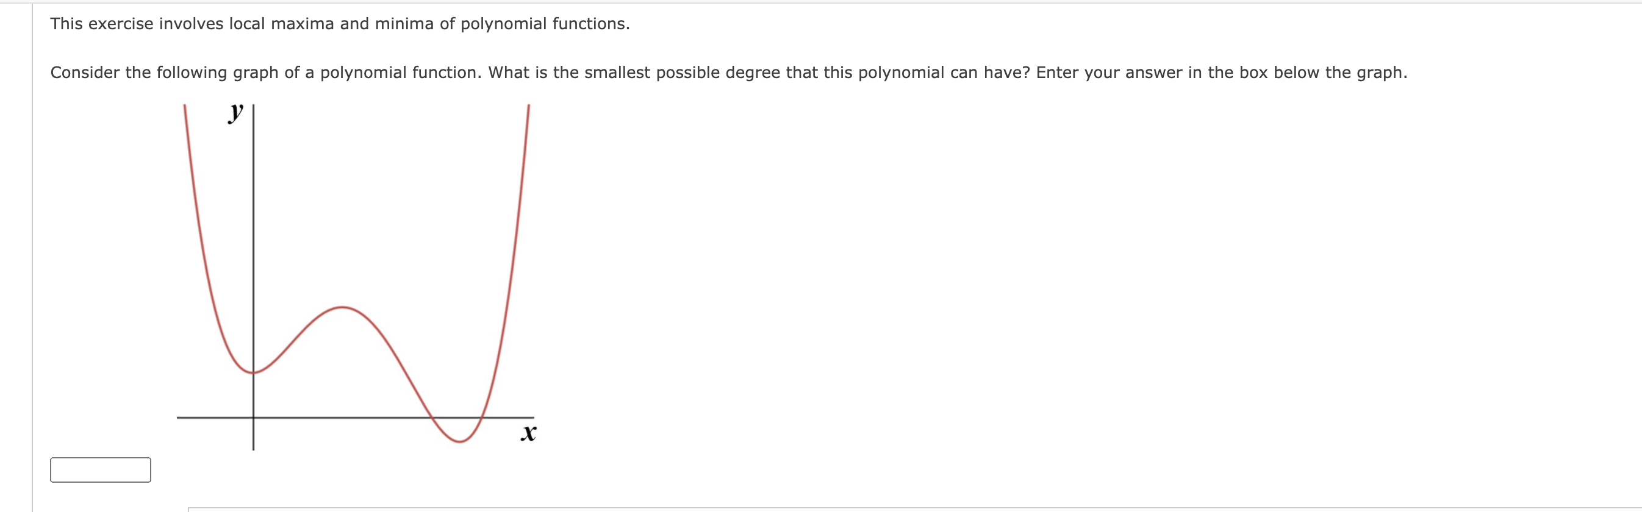
Task: Click the y axis label
Action: tap(236, 113)
